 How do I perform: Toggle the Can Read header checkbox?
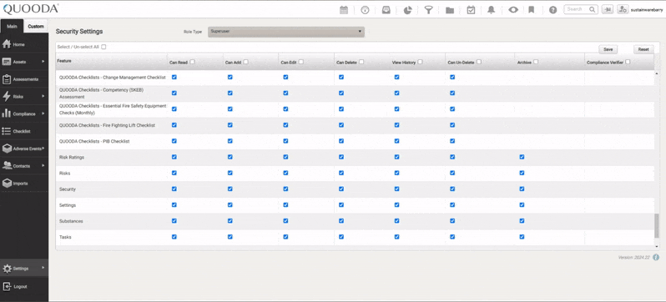coord(193,62)
